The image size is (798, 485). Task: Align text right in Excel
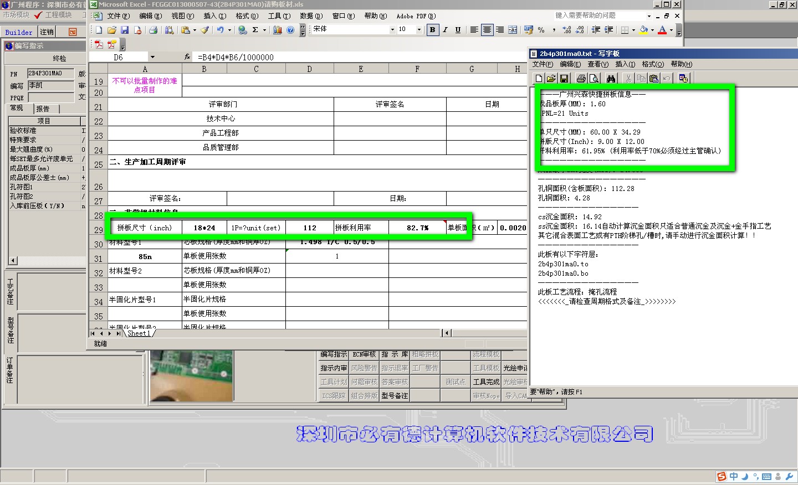click(500, 30)
